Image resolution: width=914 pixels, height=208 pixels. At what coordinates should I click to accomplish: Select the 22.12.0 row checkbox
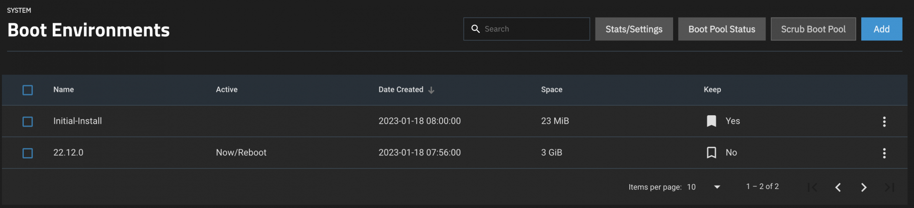28,153
